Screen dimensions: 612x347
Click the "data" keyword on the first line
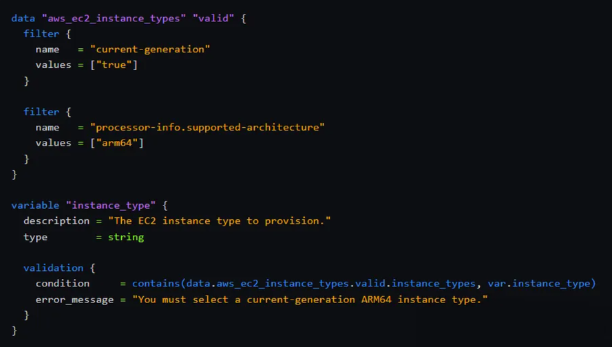pos(23,18)
